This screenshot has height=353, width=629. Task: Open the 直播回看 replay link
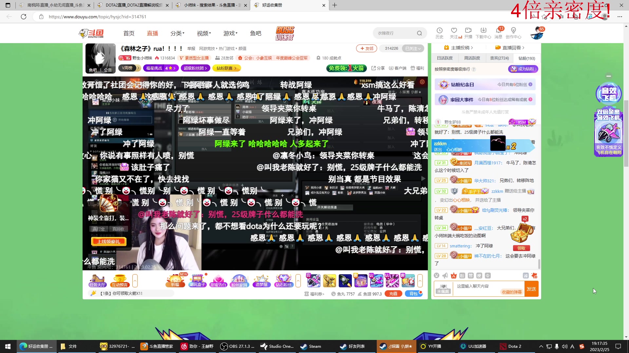510,48
